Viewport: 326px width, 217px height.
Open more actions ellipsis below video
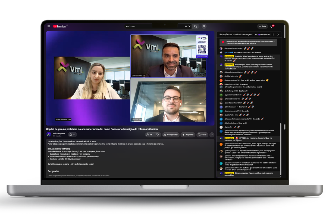coord(212,135)
